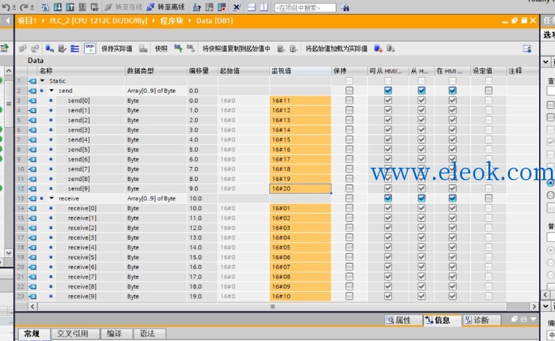
Task: Split editor space vertically
Action: pyautogui.click(x=264, y=7)
